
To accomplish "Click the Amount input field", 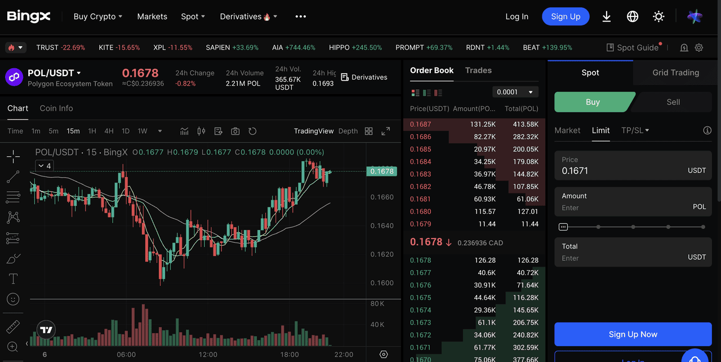I will tap(625, 208).
